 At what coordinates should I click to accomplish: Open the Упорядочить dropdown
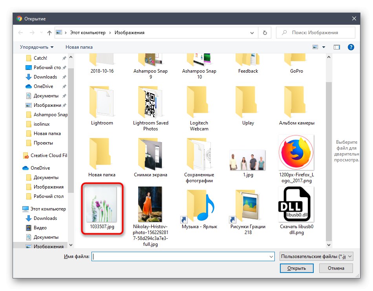point(35,47)
